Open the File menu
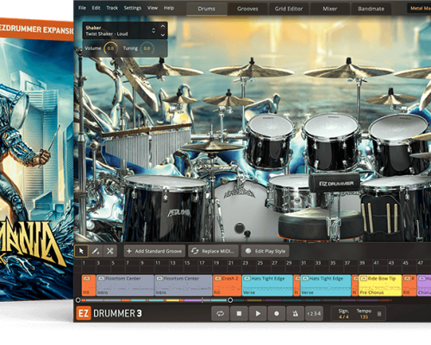Viewport: 431px width, 345px height. [x=82, y=8]
